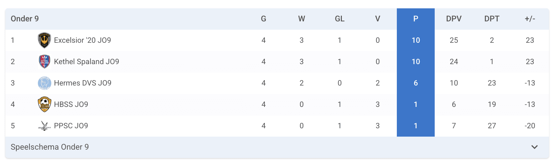Expand the Speelschema Onder 9 chevron
Viewport: 551px width, 161px height.
(535, 147)
